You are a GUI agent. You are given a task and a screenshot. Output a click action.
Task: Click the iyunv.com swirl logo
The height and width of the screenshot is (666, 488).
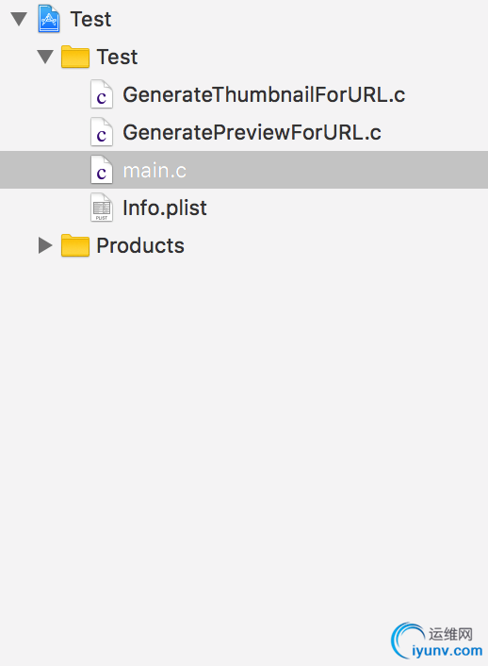coord(407,641)
